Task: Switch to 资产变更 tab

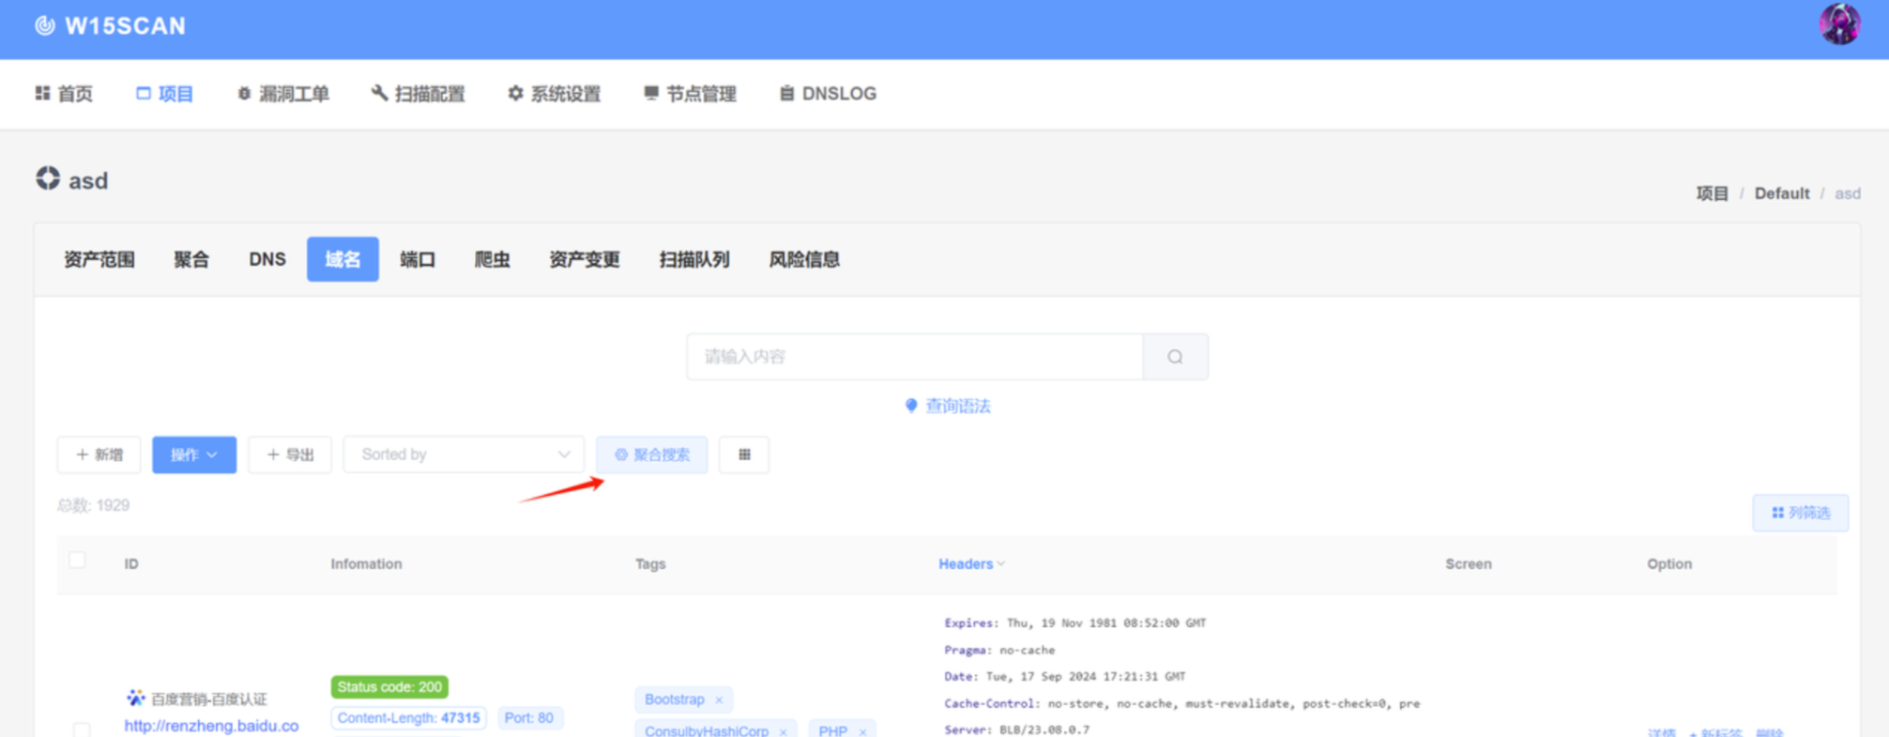Action: pos(585,259)
